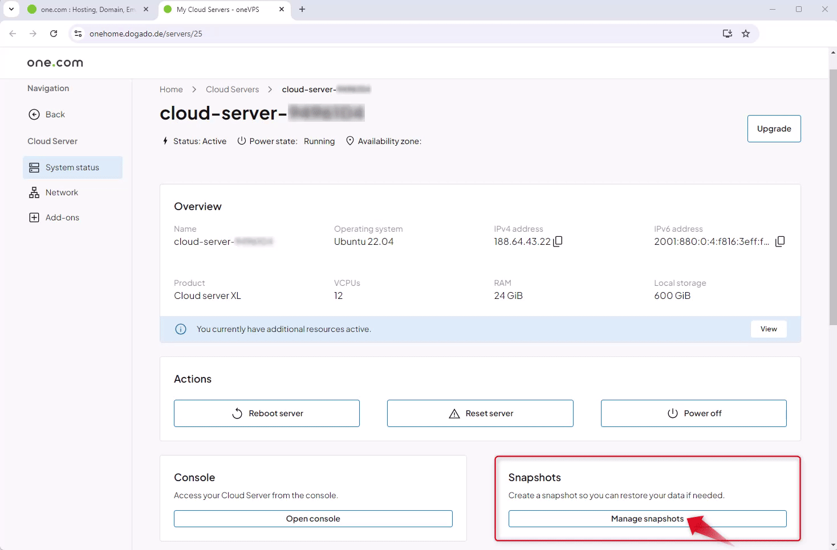
Task: Open a new browser tab
Action: tap(302, 9)
